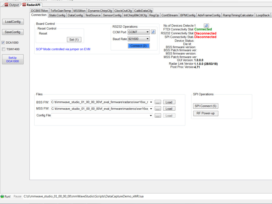Click the GUI Version 1.0.0.0 value

(x=199, y=60)
